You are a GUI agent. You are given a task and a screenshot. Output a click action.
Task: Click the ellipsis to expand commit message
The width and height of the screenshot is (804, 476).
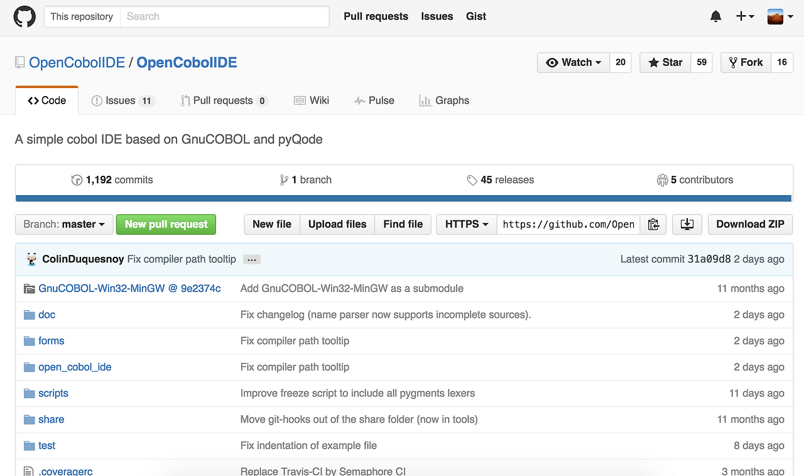click(251, 259)
